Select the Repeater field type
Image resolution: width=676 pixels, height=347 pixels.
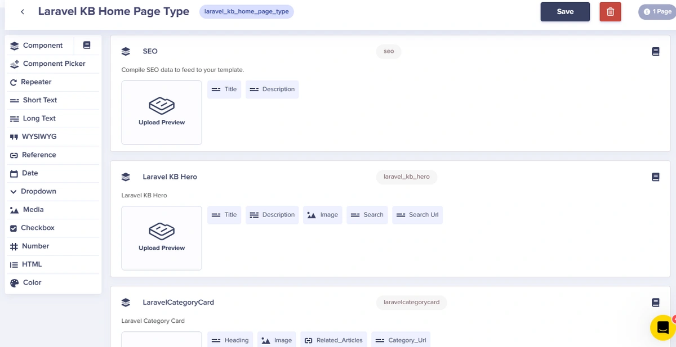coord(36,82)
